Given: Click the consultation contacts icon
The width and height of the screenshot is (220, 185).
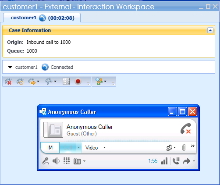Looking at the screenshot, I should click(x=99, y=81).
